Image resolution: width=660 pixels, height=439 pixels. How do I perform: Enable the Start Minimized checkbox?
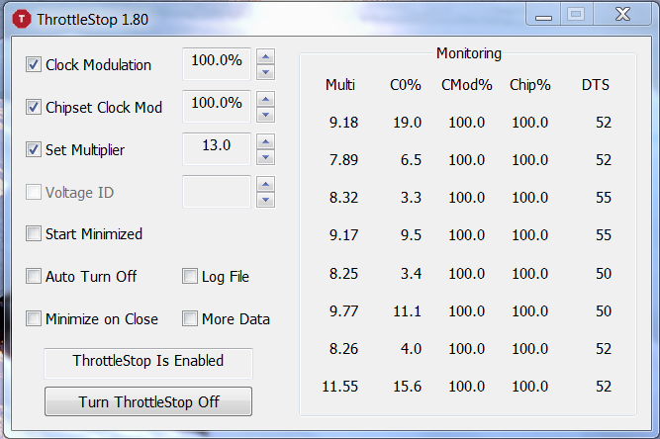click(34, 233)
